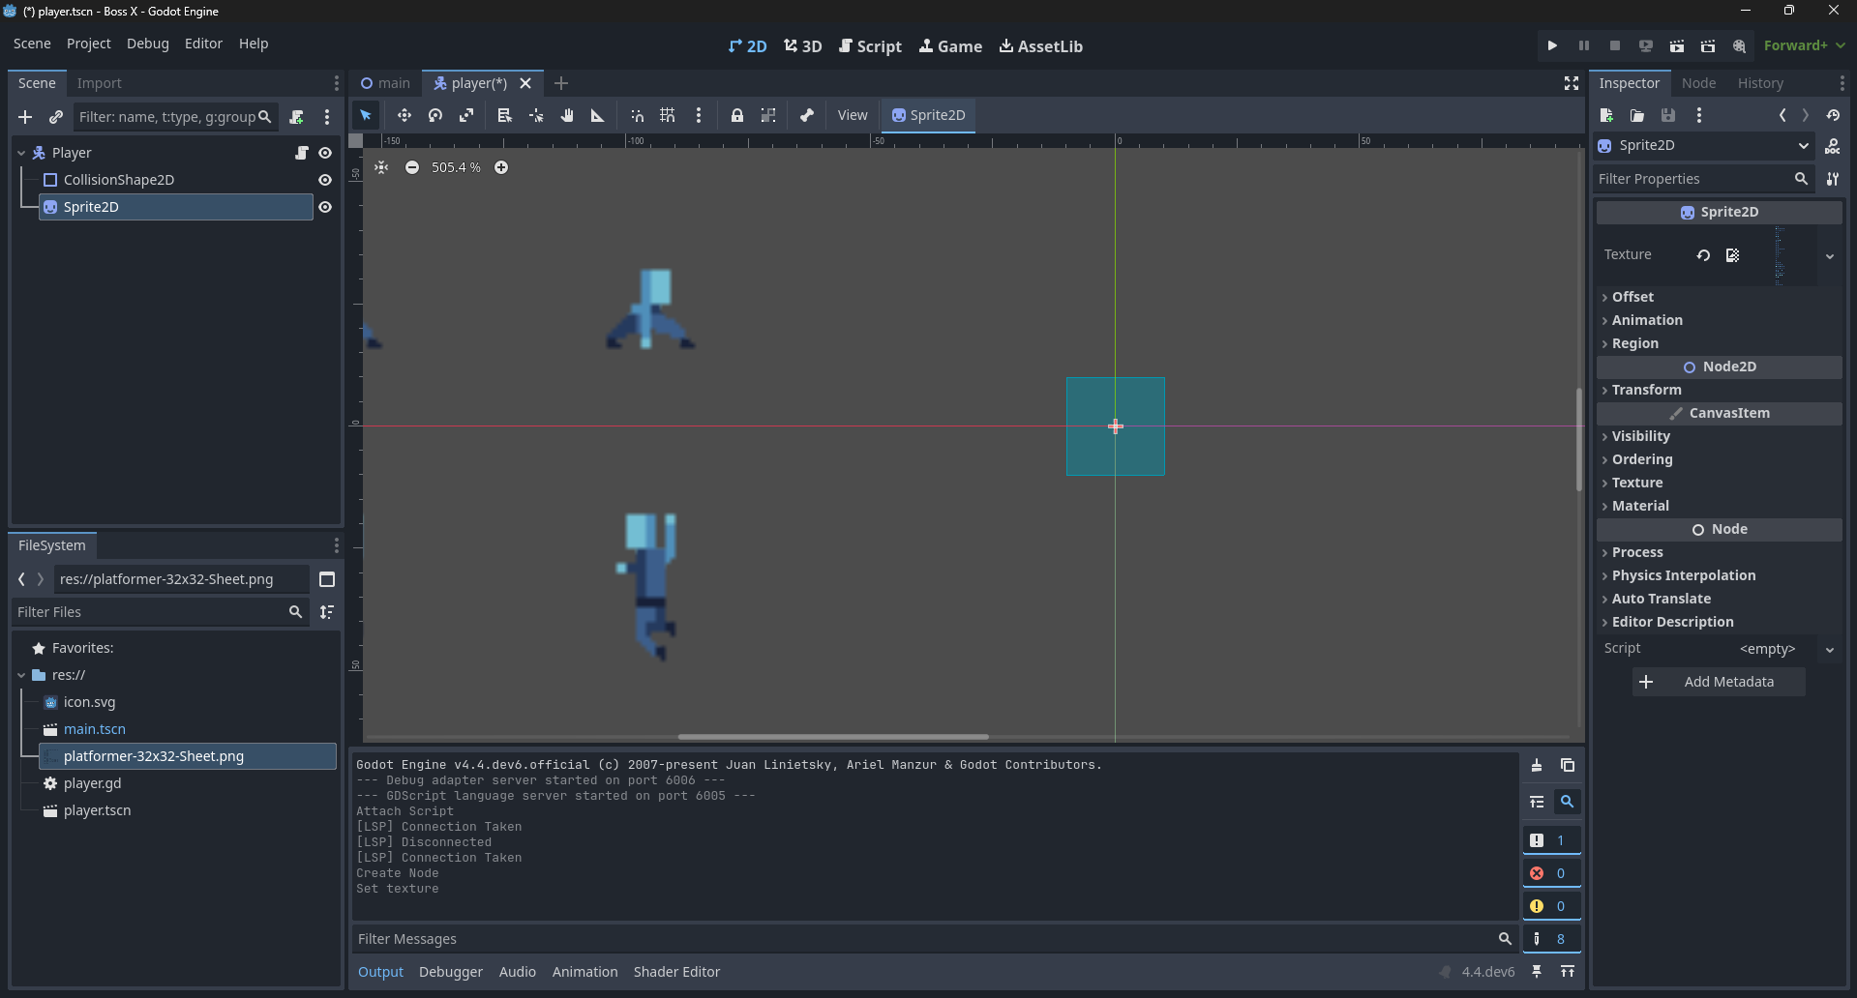The width and height of the screenshot is (1857, 998).
Task: Hide the CollisionShape2D node
Action: [325, 180]
